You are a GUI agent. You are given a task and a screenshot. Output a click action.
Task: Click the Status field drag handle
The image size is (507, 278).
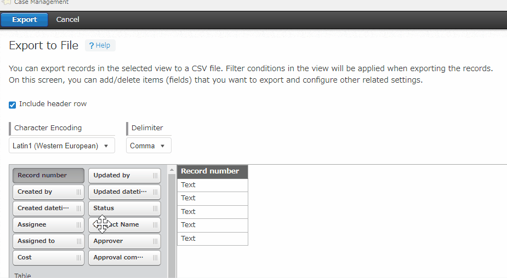155,208
